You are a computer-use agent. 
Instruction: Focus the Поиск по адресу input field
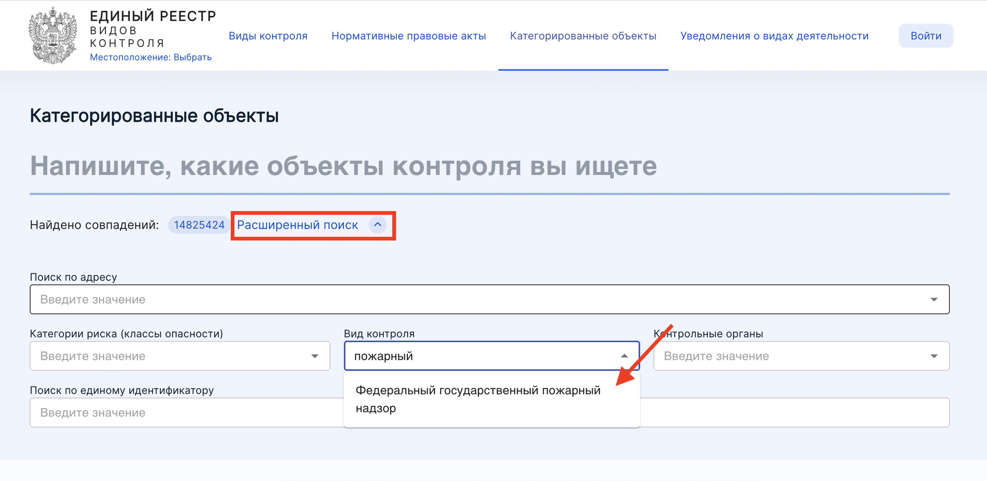coord(490,299)
